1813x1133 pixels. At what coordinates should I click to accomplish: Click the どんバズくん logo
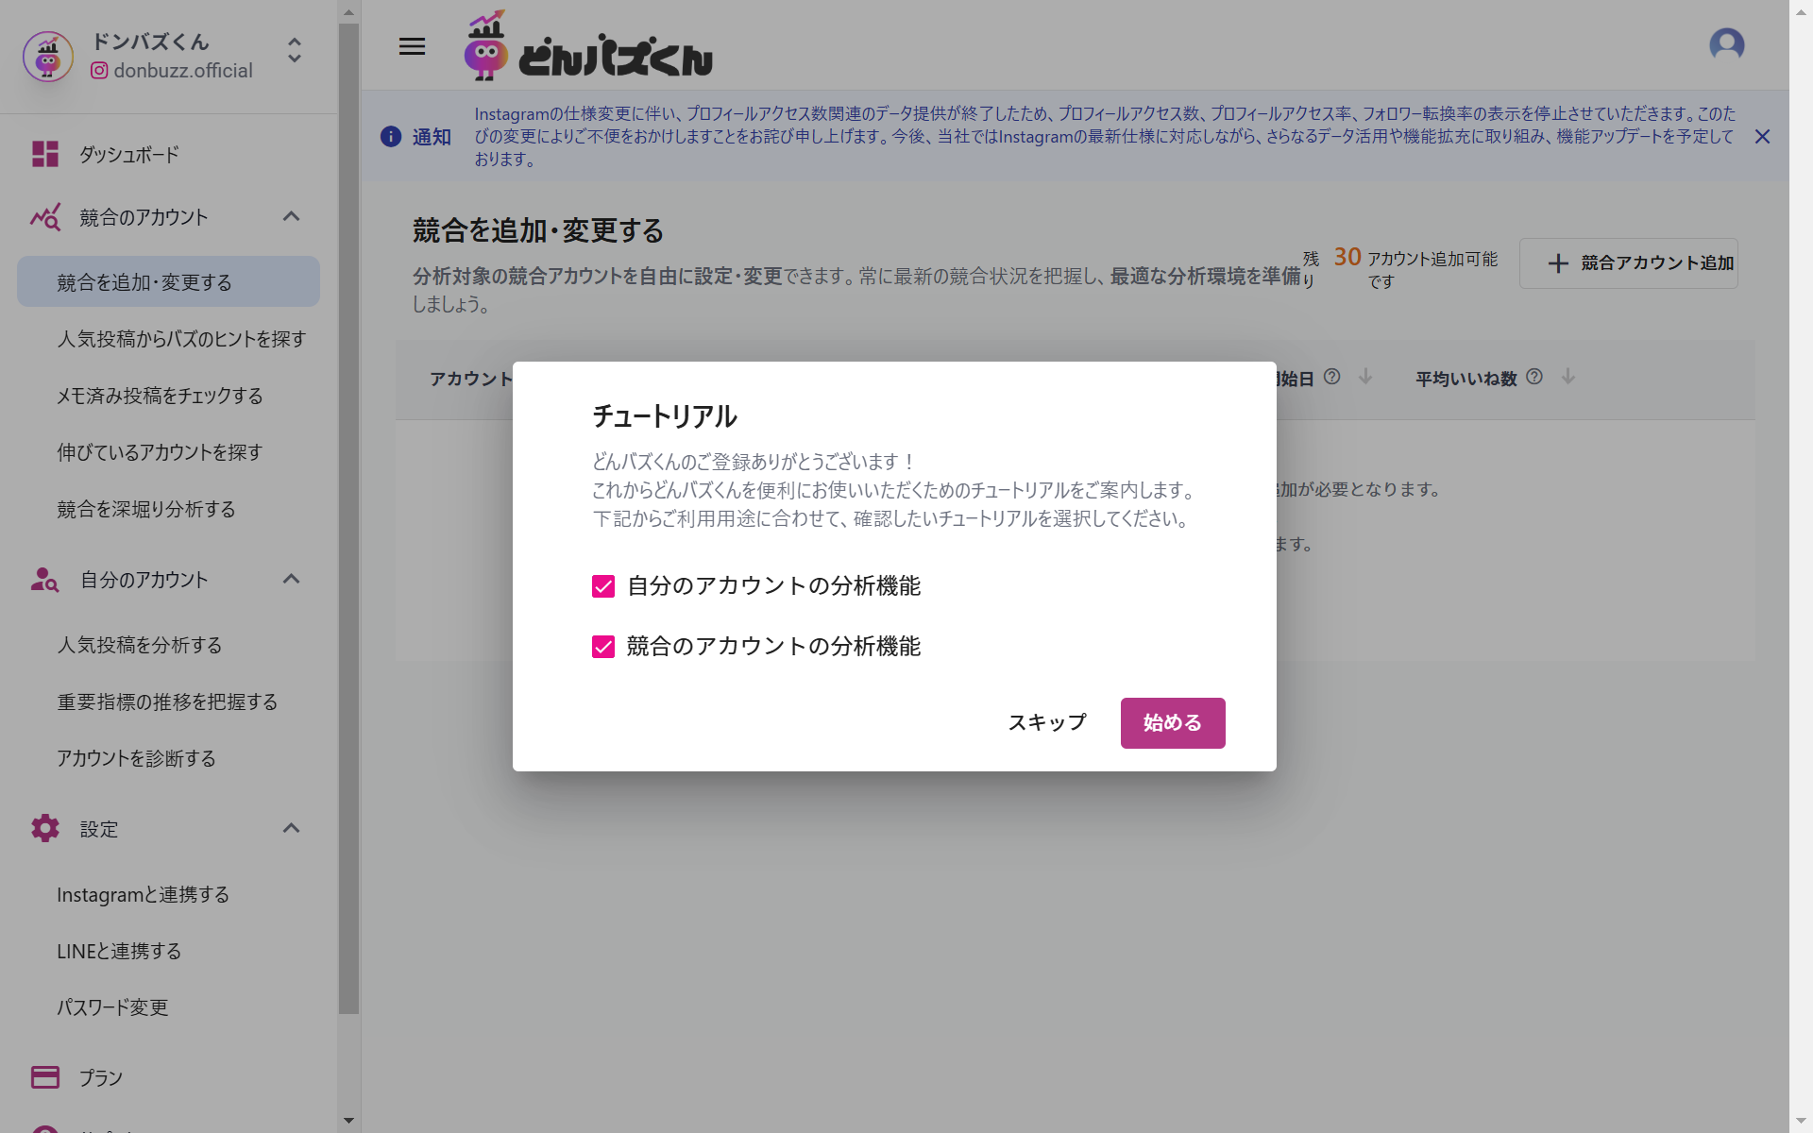(588, 46)
